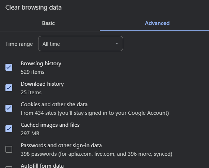The height and width of the screenshot is (168, 209).
Task: Click the dropdown arrow next to All time
Action: (117, 43)
